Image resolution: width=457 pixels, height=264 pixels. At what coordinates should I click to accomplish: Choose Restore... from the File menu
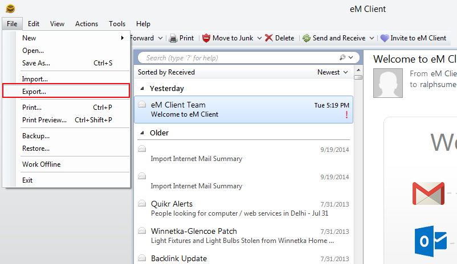(66, 148)
